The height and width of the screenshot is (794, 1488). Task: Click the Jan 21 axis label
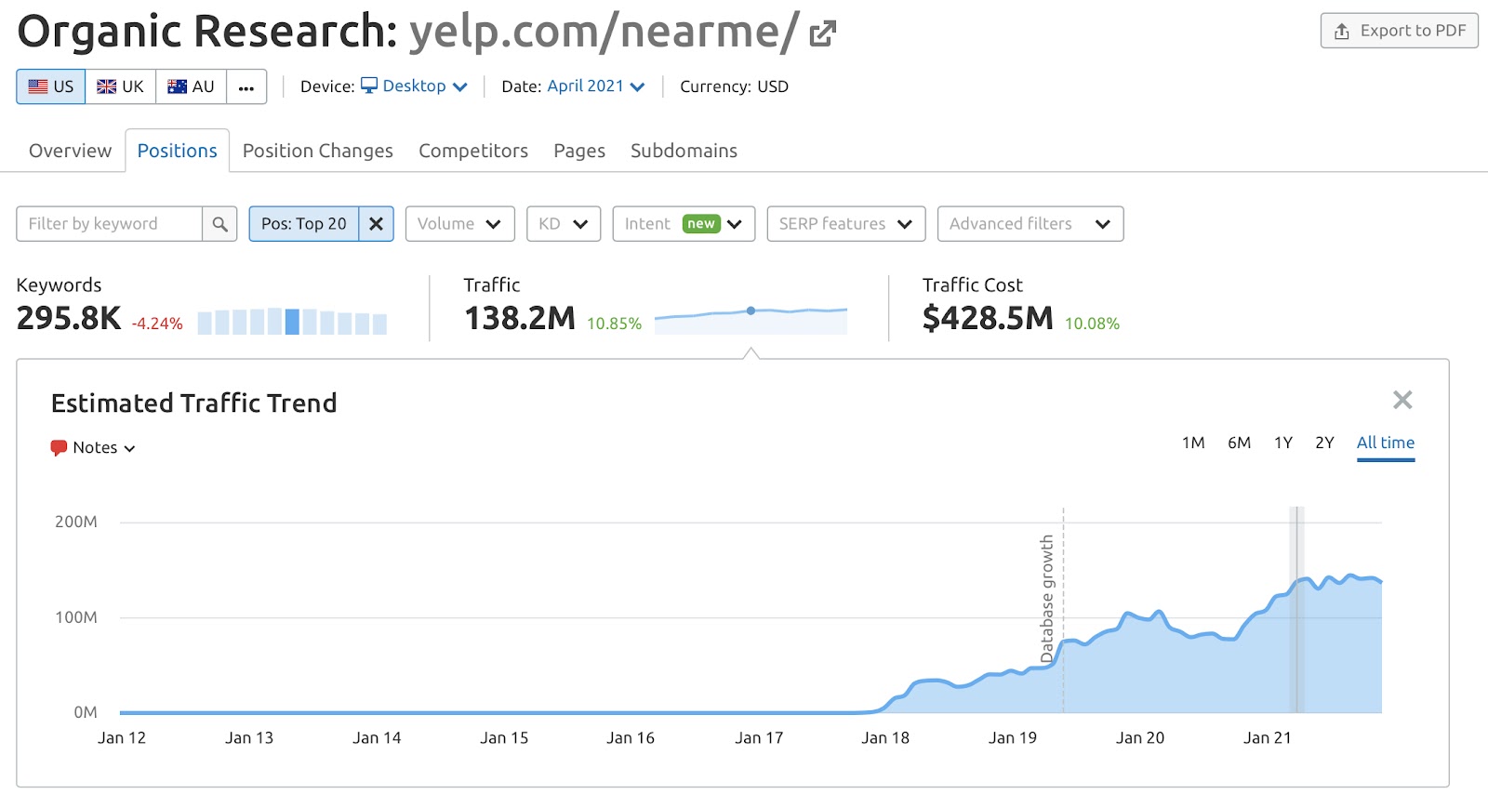pyautogui.click(x=1267, y=738)
